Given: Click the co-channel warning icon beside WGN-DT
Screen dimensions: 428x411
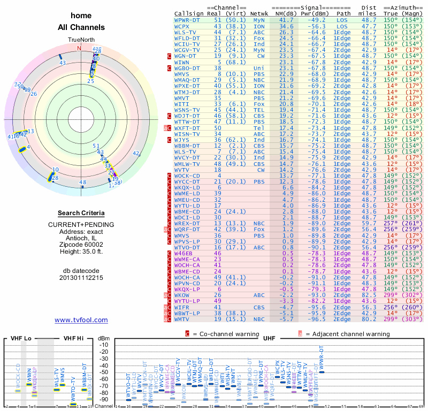Looking at the screenshot, I should coord(169,56).
